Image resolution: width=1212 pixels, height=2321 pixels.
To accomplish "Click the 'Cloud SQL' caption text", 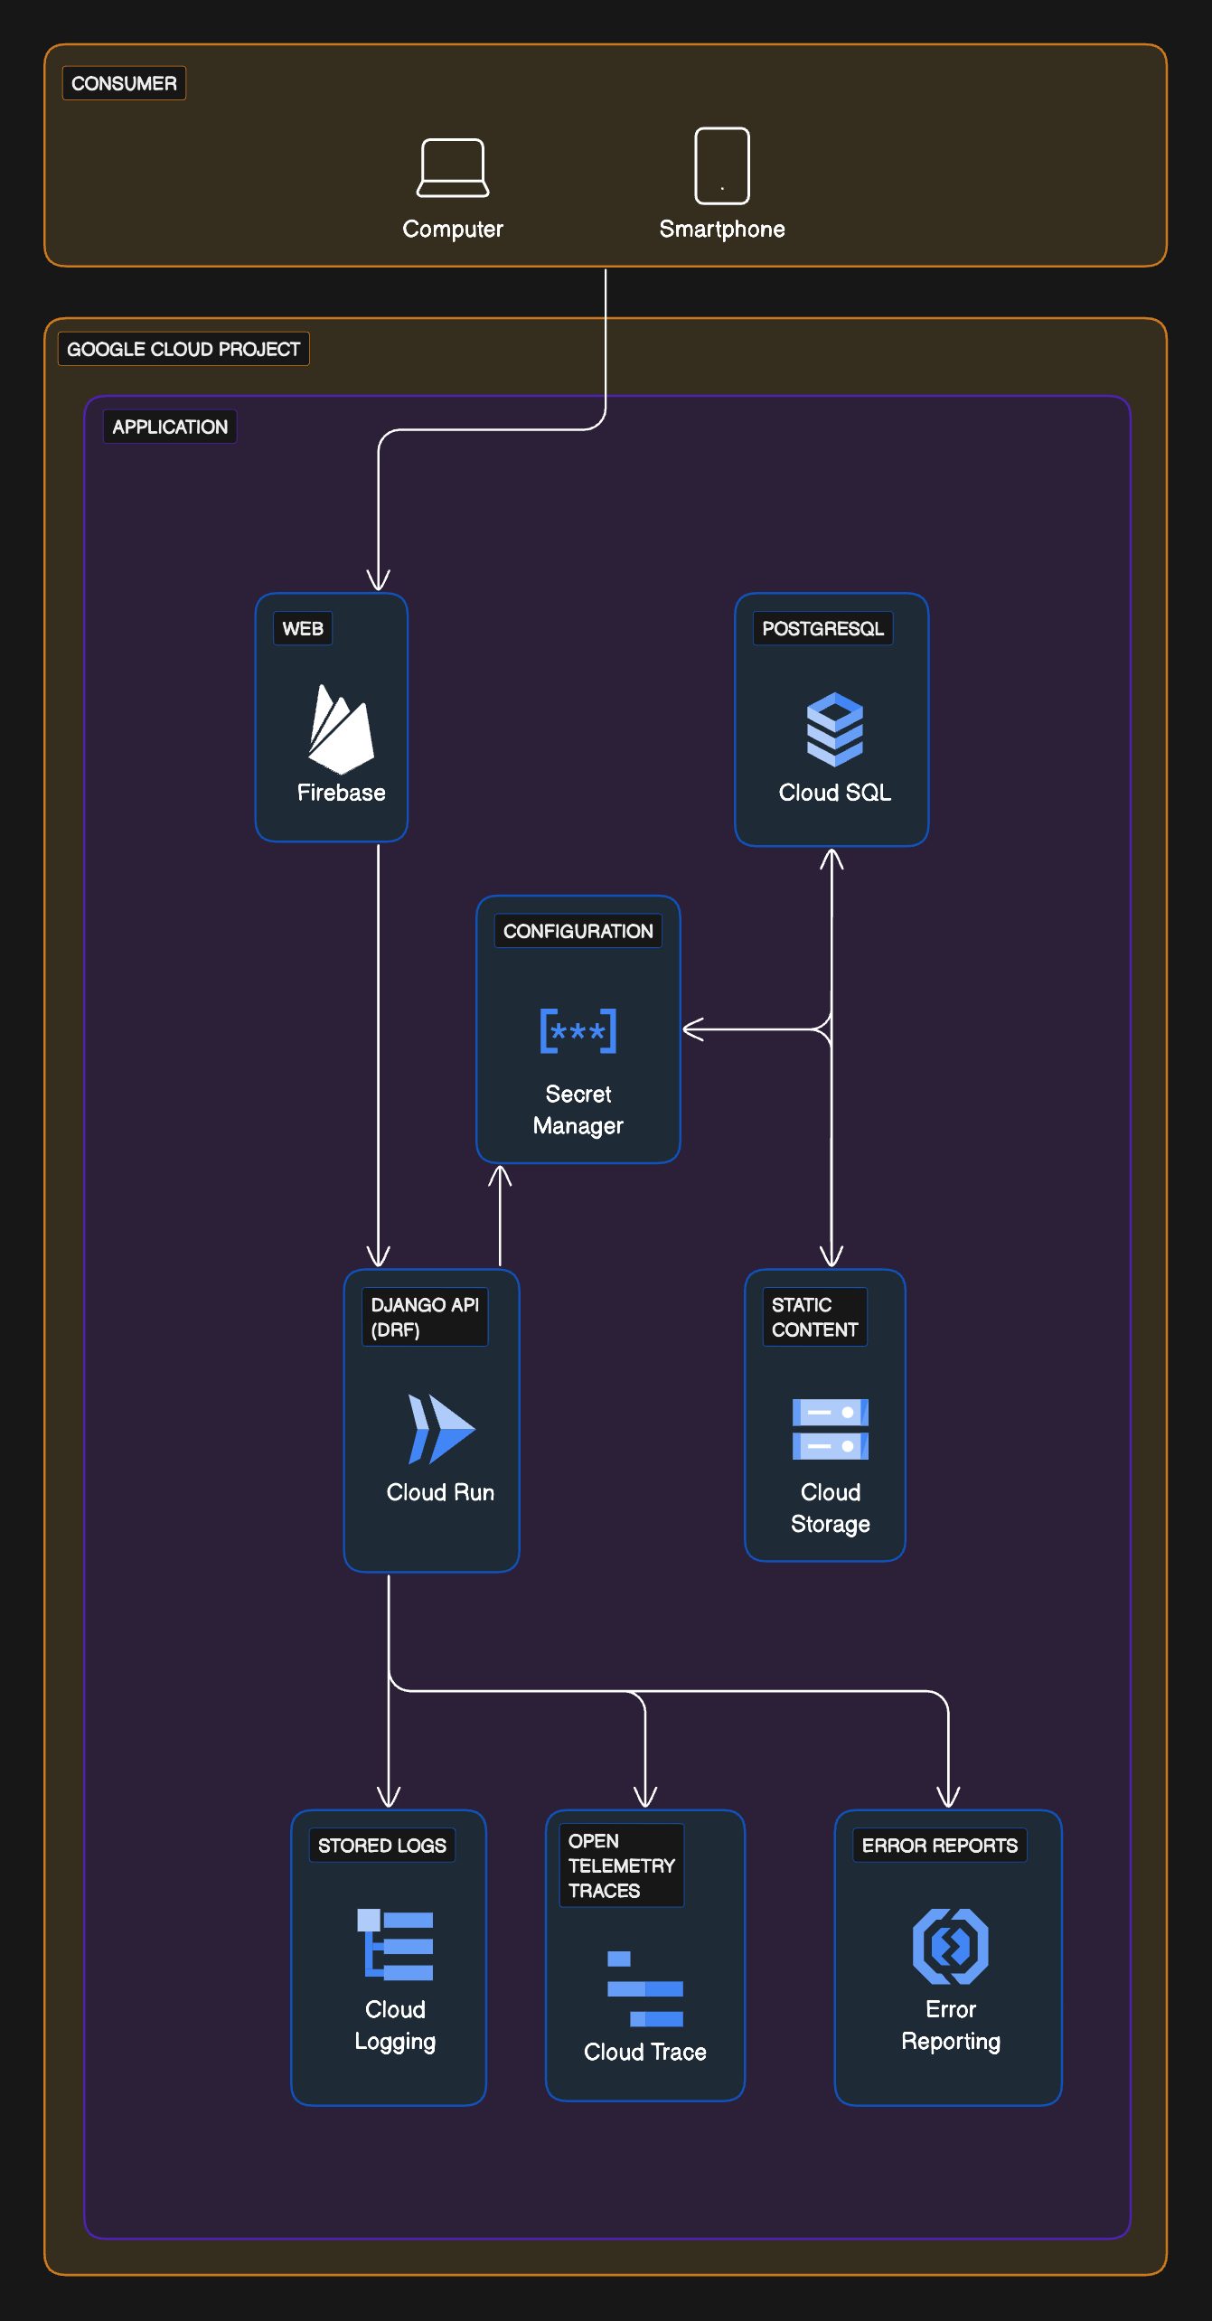I will tap(835, 793).
